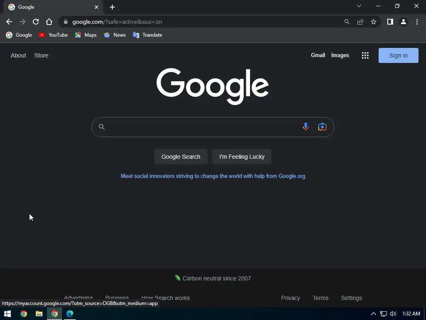
Task: Open the Terms footer link
Action: pos(321,298)
